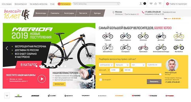The width and height of the screenshot is (191, 102).
Task: Open the shopping cart icon
Action: click(160, 4)
